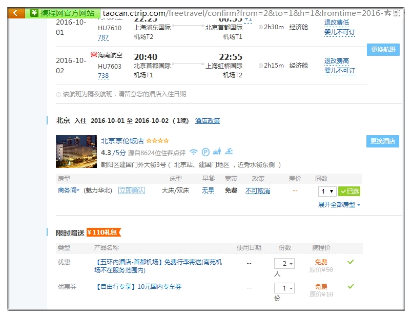
Task: Click 退改费低 refund policy link
Action: [x=337, y=23]
